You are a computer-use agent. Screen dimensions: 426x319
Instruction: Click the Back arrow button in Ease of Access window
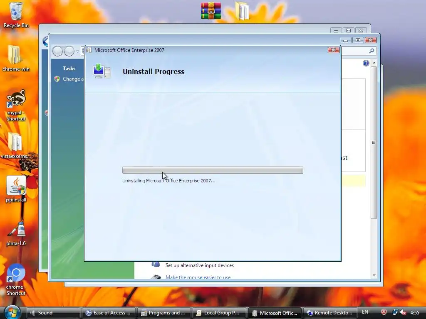pos(57,51)
